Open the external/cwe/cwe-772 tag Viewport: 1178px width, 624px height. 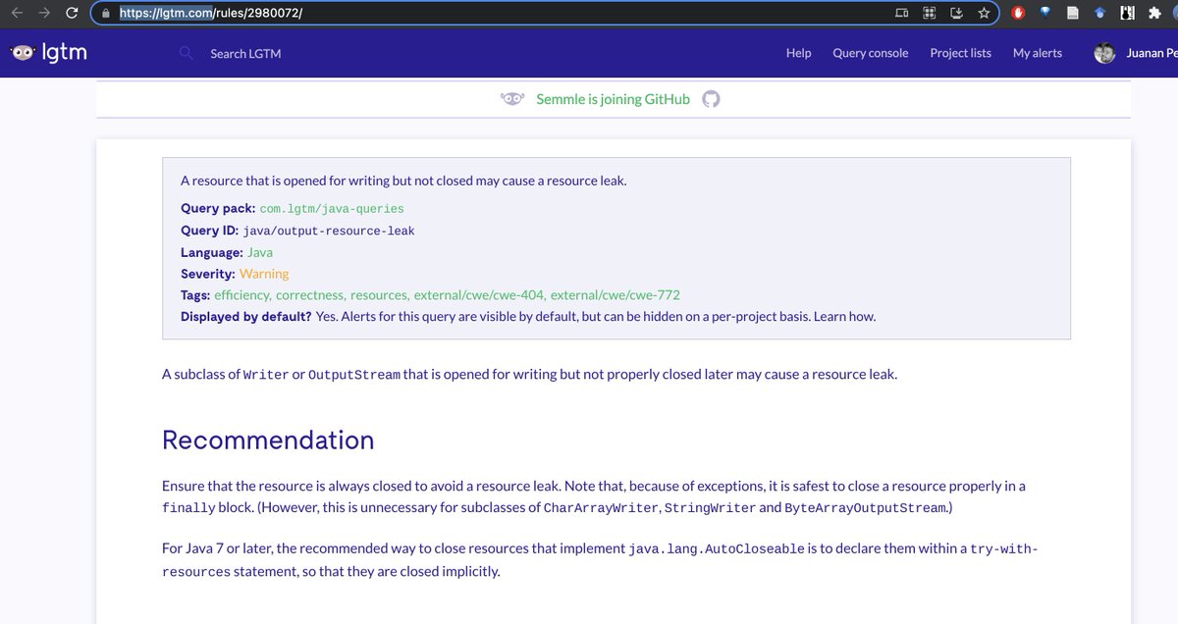pyautogui.click(x=616, y=294)
